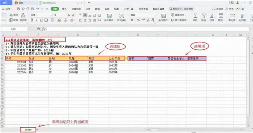Expand Cell style (单元格样式) dropdown
Image resolution: width=253 pixels, height=133 pixels.
[x=187, y=20]
